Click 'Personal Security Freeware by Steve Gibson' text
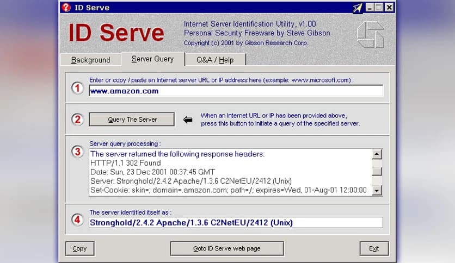455x263 pixels. pyautogui.click(x=257, y=33)
